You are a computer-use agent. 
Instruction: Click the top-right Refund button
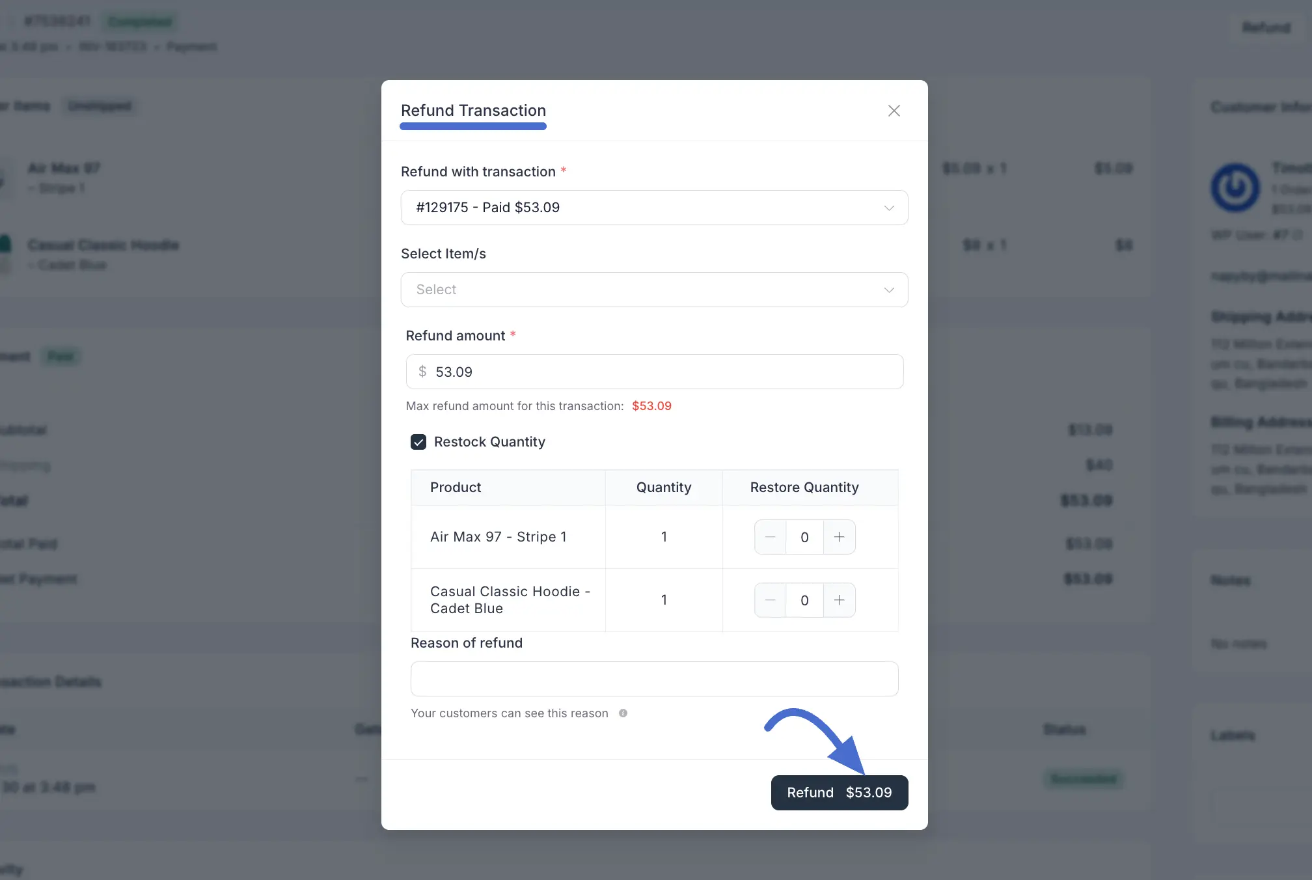click(x=1265, y=27)
